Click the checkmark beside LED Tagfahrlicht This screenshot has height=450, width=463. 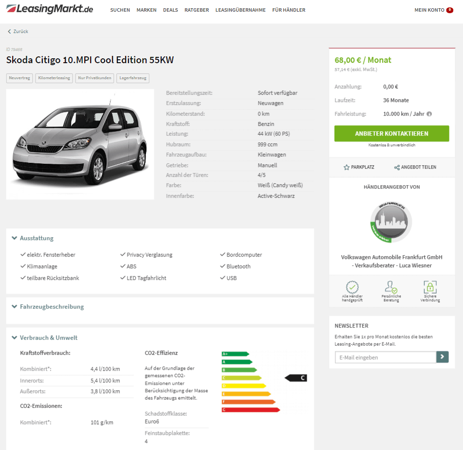(123, 277)
